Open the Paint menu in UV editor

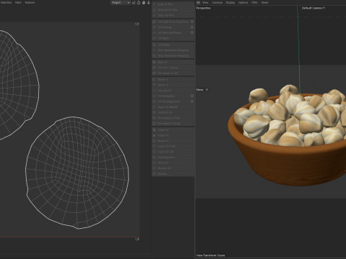[18, 2]
